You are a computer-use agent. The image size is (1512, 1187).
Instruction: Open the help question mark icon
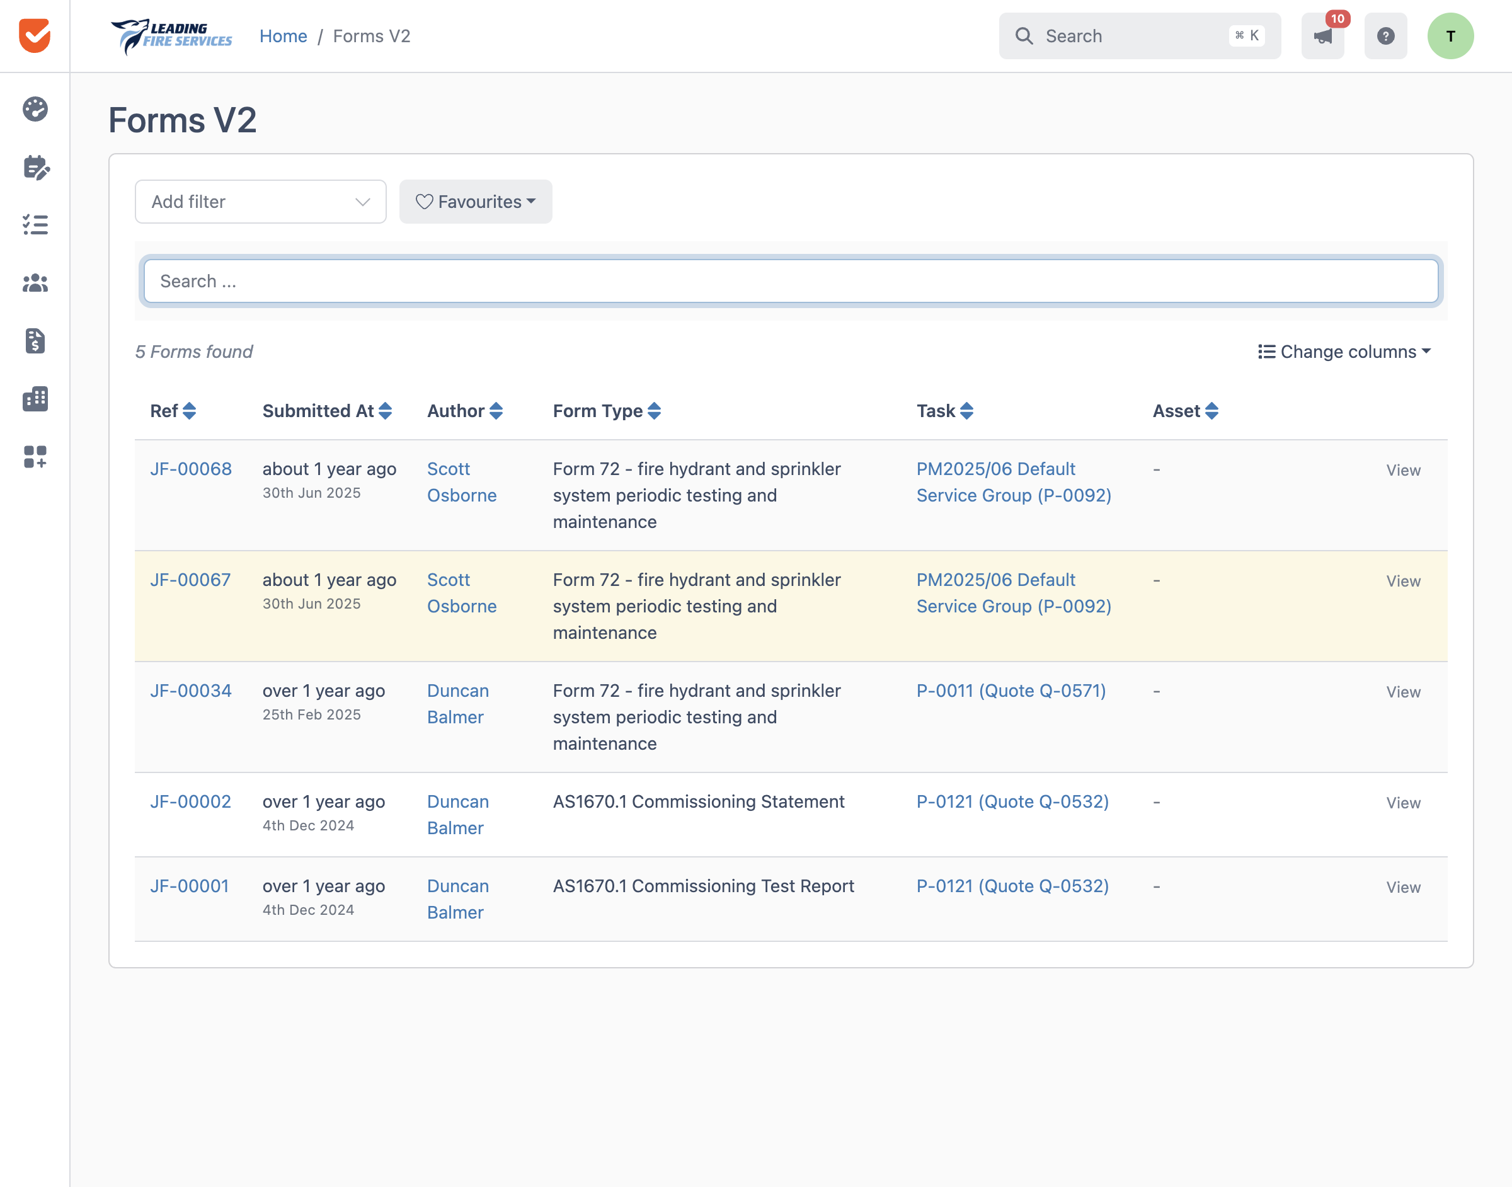(1385, 36)
